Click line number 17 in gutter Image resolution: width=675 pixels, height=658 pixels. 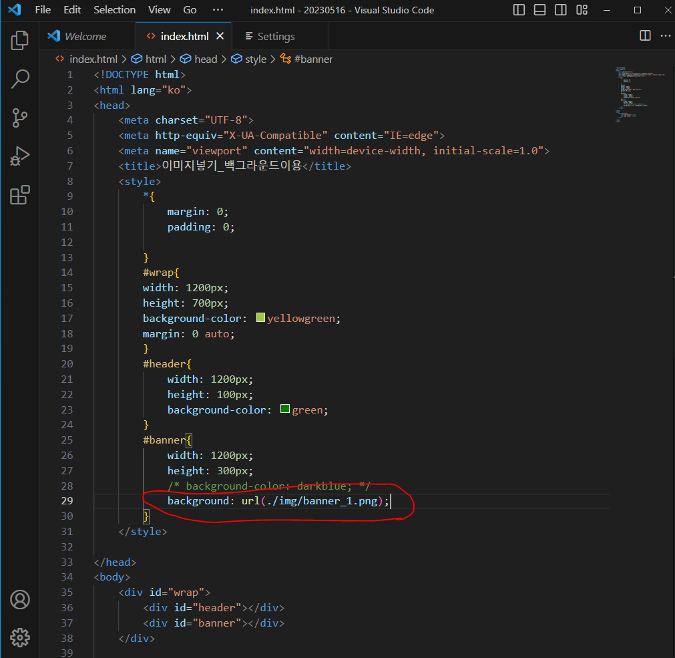tap(67, 319)
